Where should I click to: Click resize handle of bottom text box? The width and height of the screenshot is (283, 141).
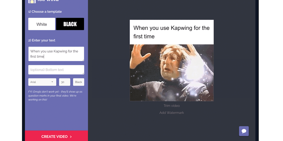point(83,73)
